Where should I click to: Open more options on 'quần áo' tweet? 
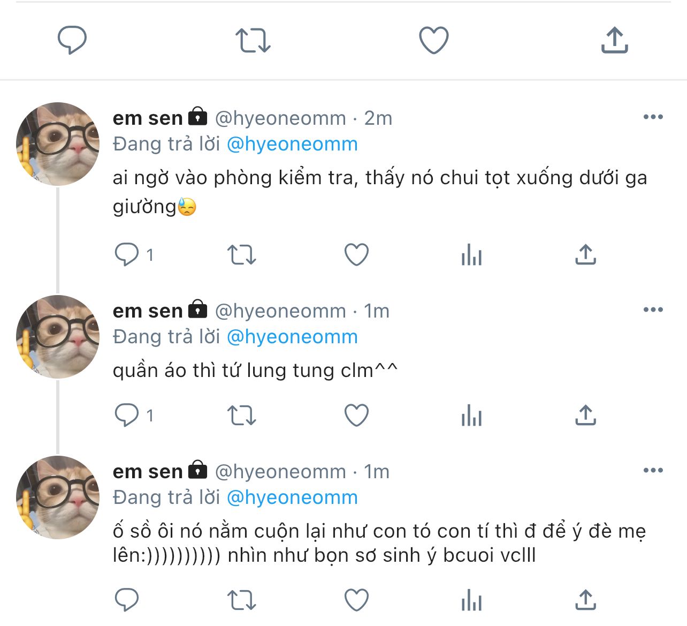click(653, 310)
